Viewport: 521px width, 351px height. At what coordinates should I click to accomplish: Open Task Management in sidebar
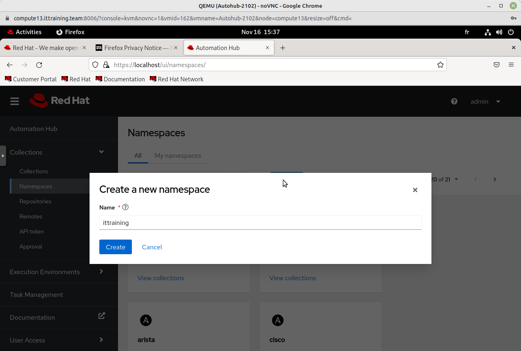pos(36,294)
